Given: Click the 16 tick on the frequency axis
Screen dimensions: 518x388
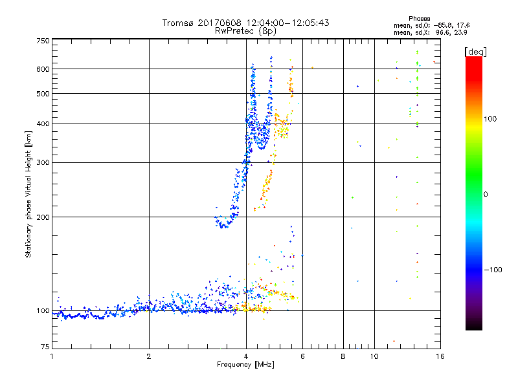Looking at the screenshot, I should click(440, 356).
